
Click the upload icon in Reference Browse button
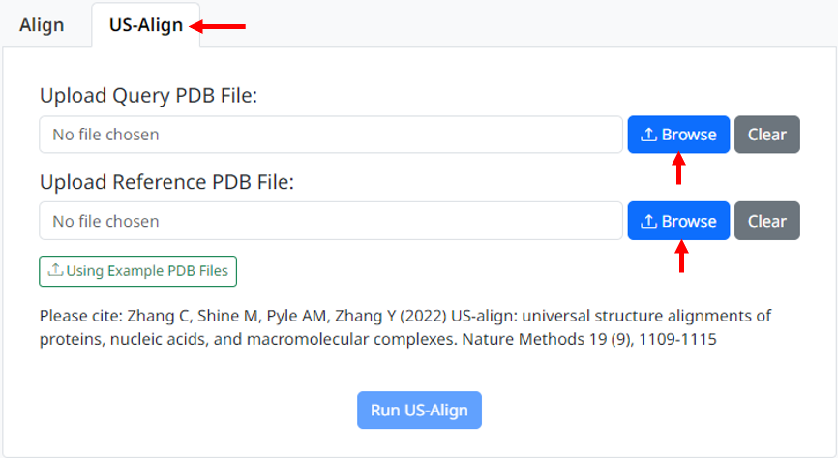pos(648,221)
